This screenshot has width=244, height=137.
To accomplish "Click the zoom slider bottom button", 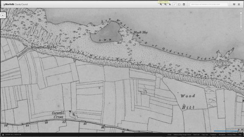I will [x=241, y=27].
